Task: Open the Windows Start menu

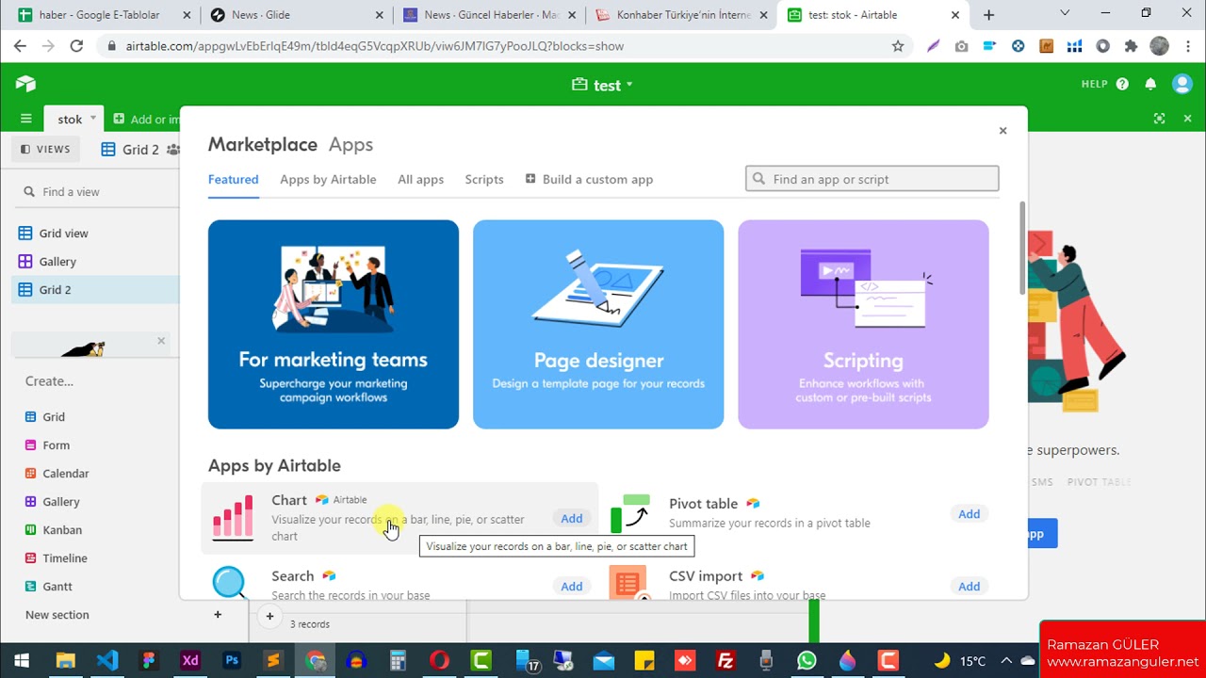Action: tap(21, 660)
